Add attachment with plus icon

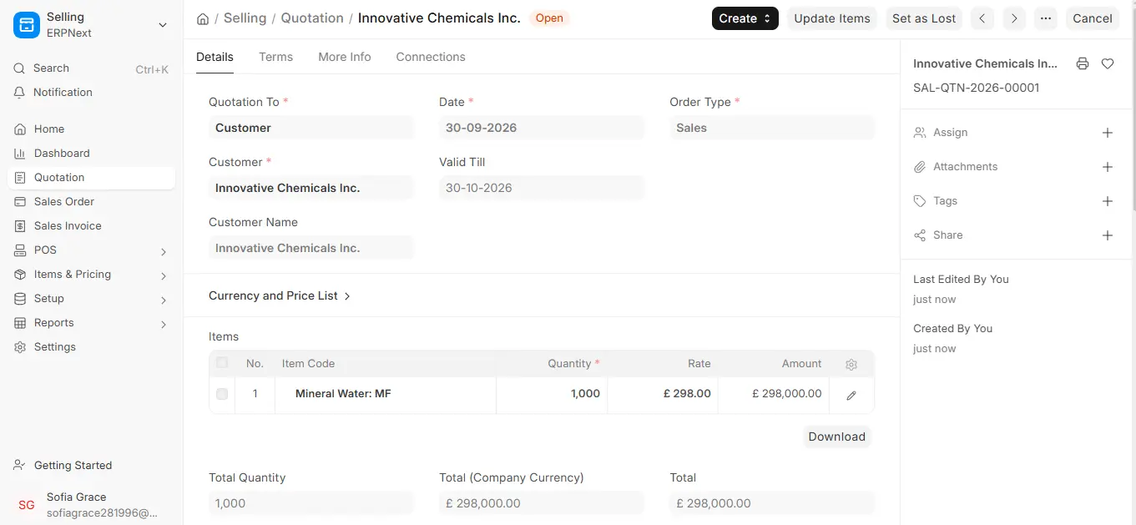pyautogui.click(x=1108, y=167)
